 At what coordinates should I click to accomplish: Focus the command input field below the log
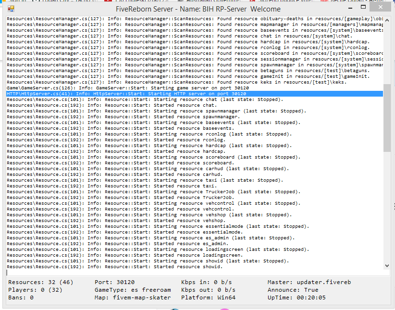198,273
